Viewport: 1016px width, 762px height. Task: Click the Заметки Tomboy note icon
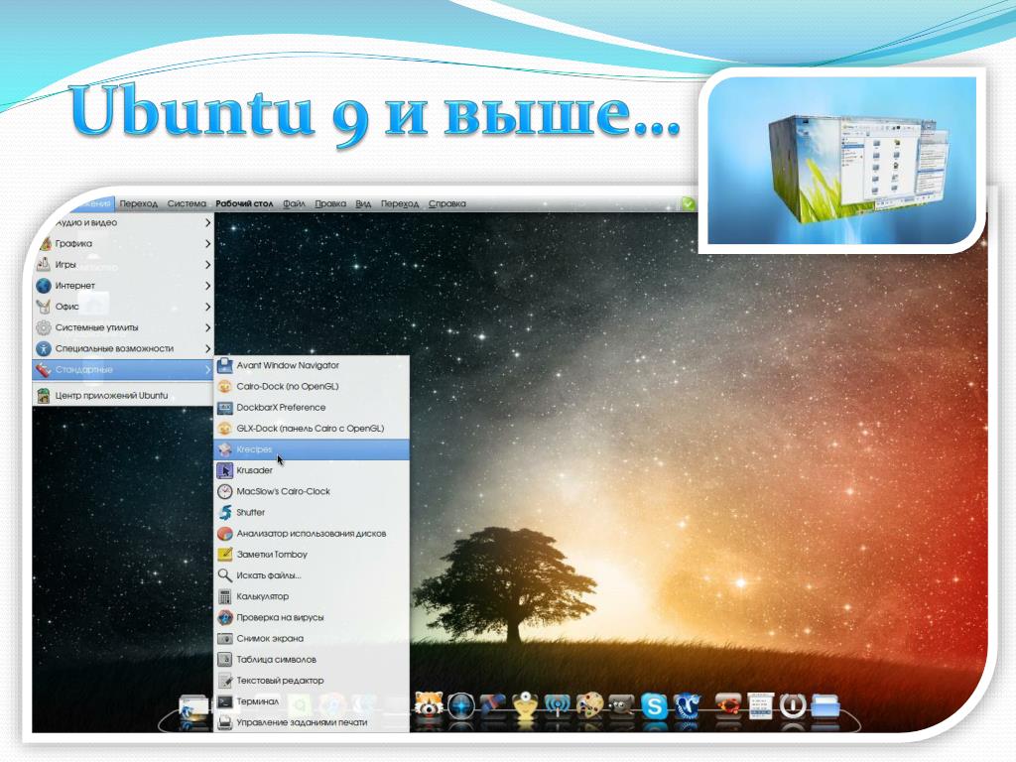click(x=225, y=555)
